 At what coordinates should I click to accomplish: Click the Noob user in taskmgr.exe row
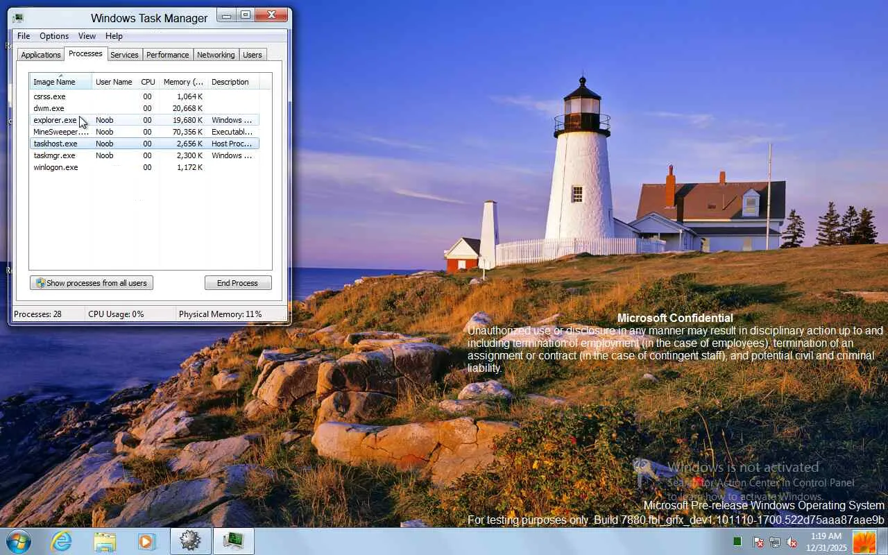pos(104,155)
